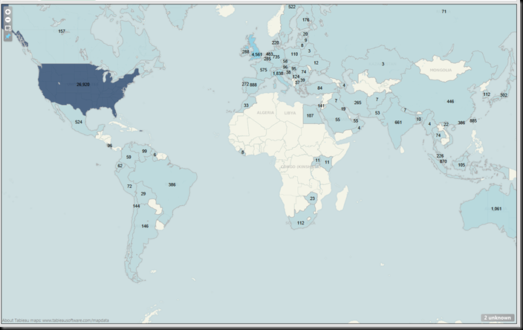Click Portugal's 272 label
Screen dimensions: 523x330
point(245,84)
